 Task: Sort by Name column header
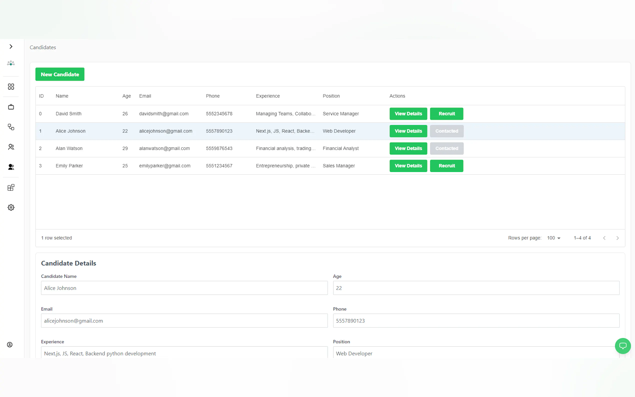click(x=62, y=96)
